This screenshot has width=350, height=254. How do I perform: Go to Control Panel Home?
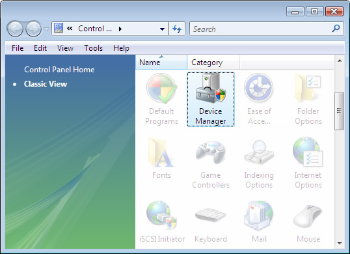(x=59, y=70)
